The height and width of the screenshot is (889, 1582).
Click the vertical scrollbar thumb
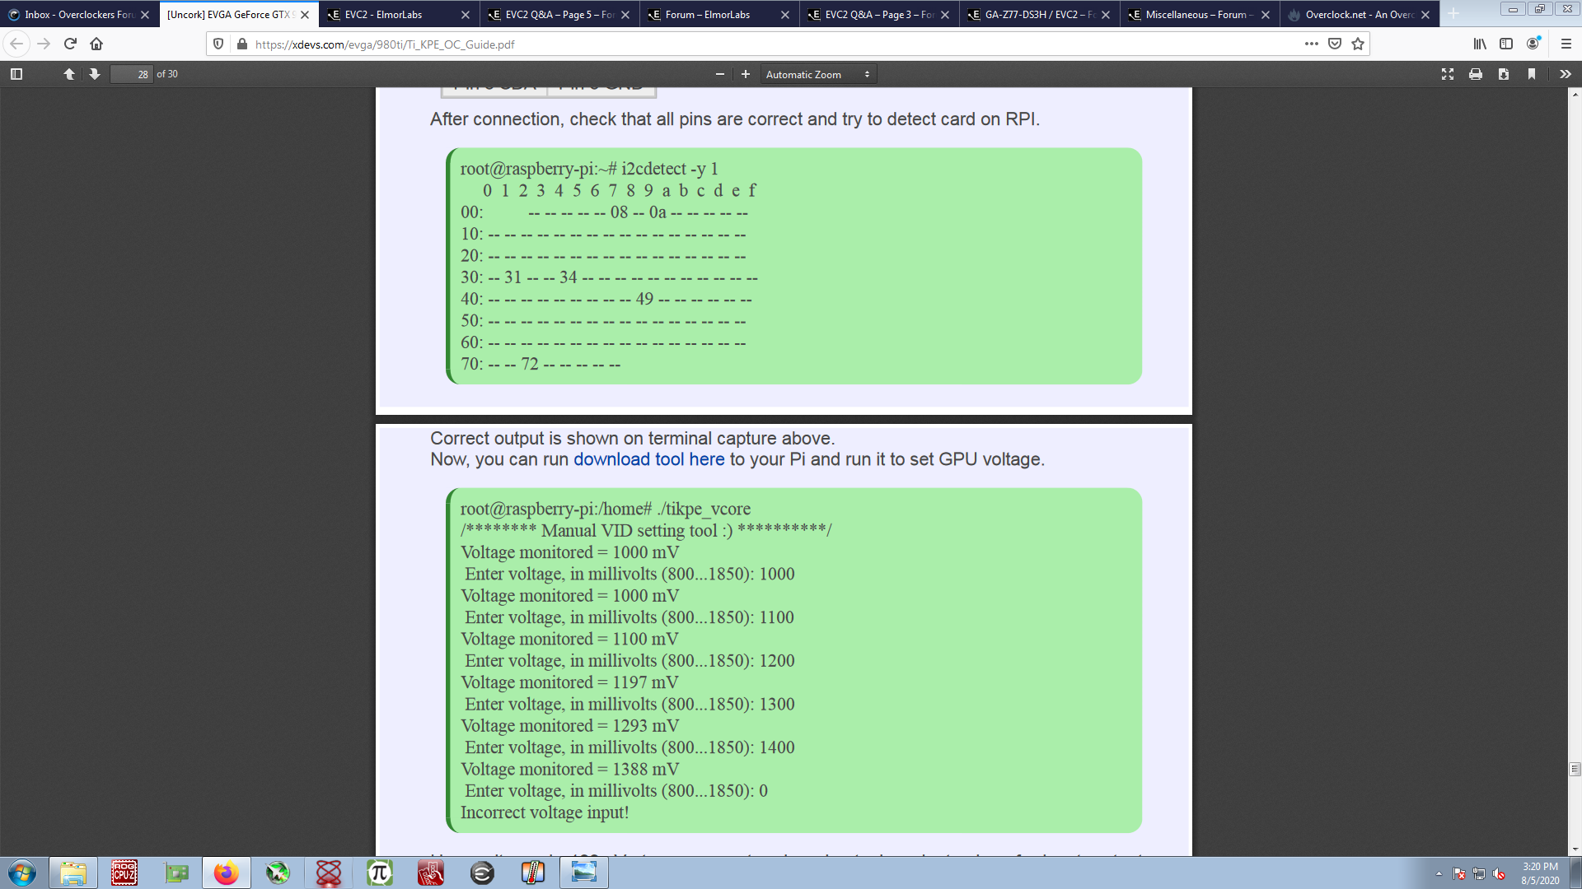[1575, 769]
